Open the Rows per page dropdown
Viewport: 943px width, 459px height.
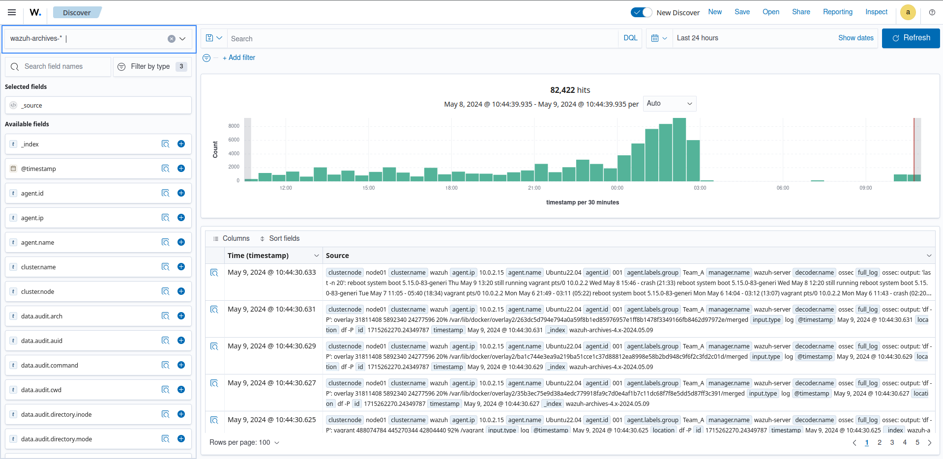click(244, 442)
